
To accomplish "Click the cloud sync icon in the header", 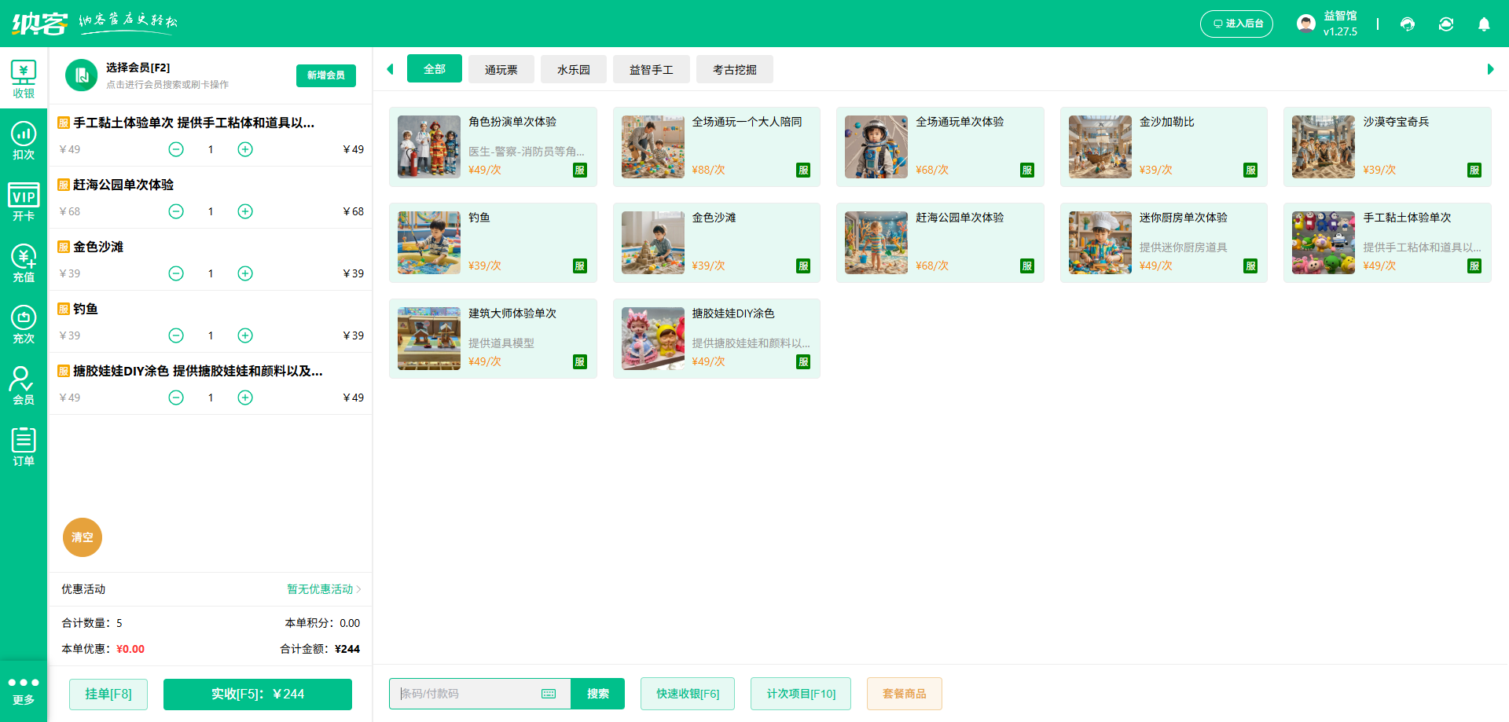I will coord(1446,24).
